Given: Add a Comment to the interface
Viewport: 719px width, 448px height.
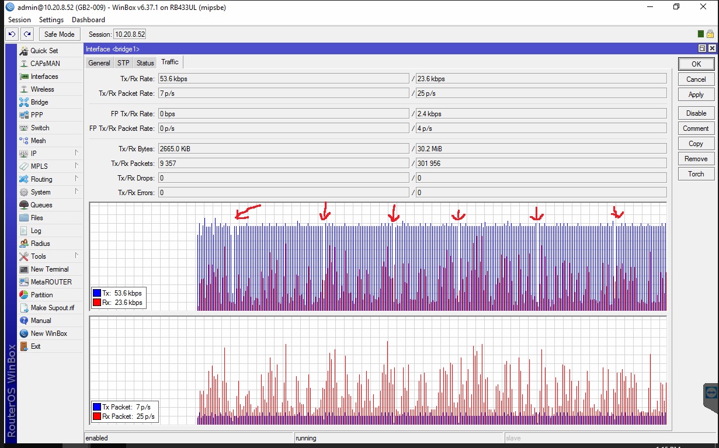Looking at the screenshot, I should pos(696,129).
